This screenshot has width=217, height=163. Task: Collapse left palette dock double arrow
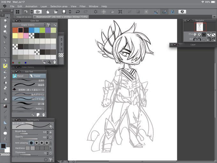tap(2, 11)
